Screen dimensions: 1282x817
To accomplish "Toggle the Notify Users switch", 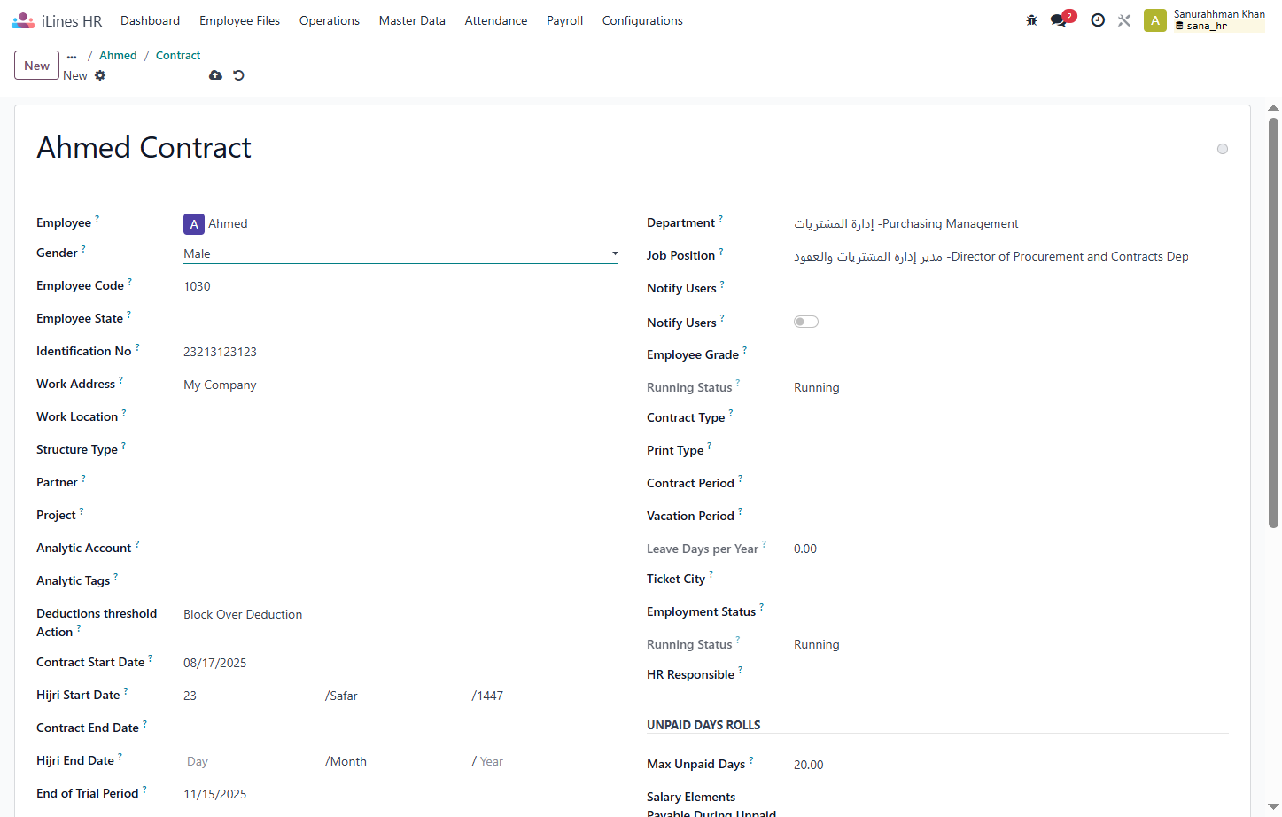I will coord(806,322).
